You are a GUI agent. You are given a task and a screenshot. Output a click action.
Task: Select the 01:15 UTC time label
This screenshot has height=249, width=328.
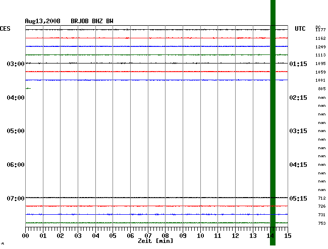(298, 64)
